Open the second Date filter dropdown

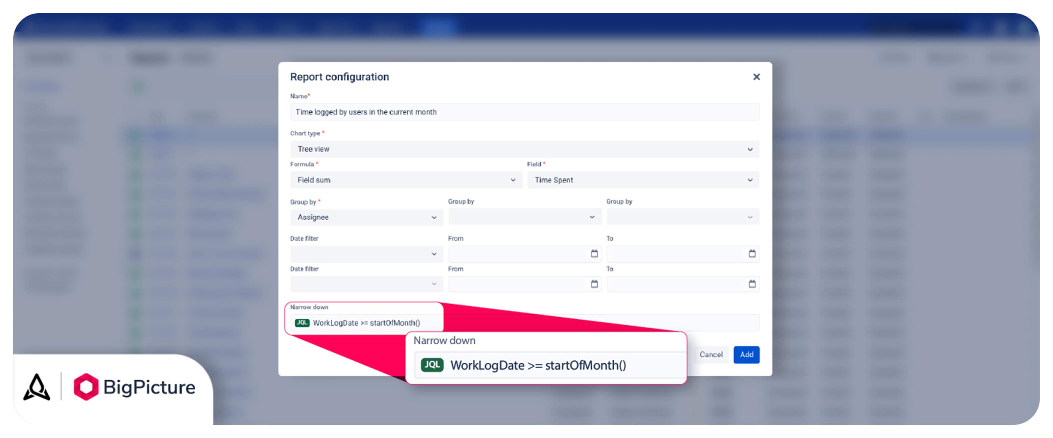point(367,284)
